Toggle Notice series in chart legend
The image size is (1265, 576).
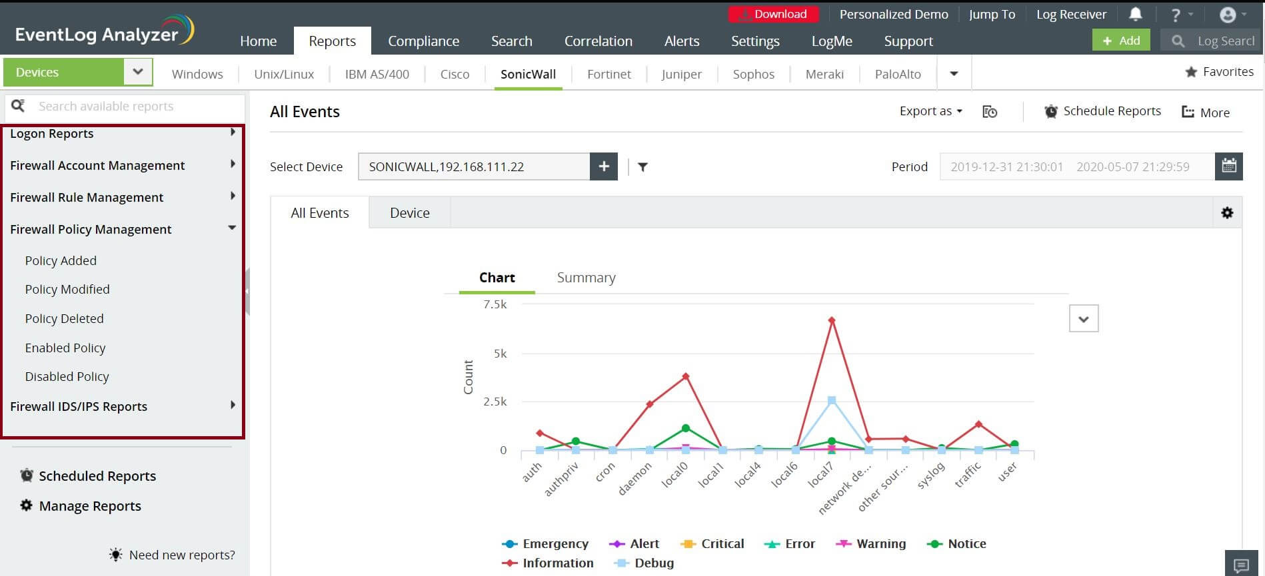click(956, 544)
